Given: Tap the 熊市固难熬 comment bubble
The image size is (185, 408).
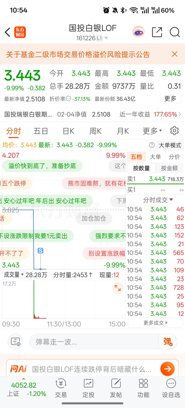Looking at the screenshot, I should click(94, 183).
